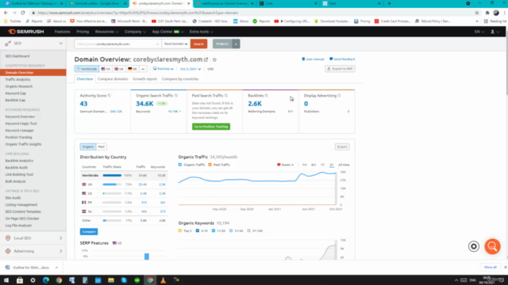Open User manual link
The image size is (508, 285).
[313, 59]
